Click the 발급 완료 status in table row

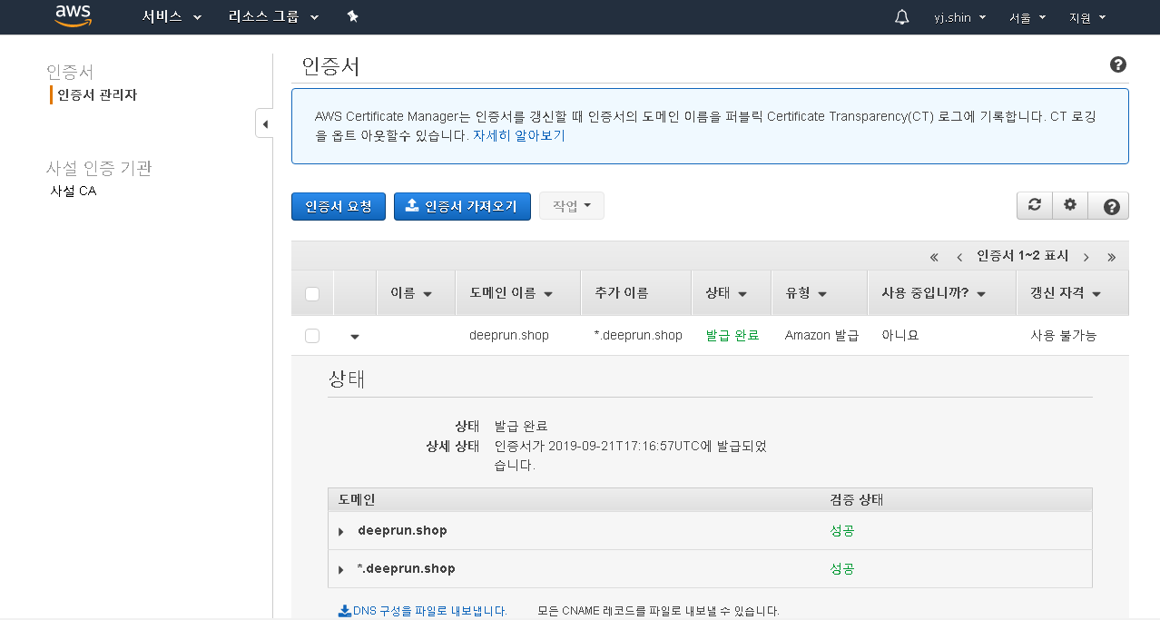(x=732, y=335)
